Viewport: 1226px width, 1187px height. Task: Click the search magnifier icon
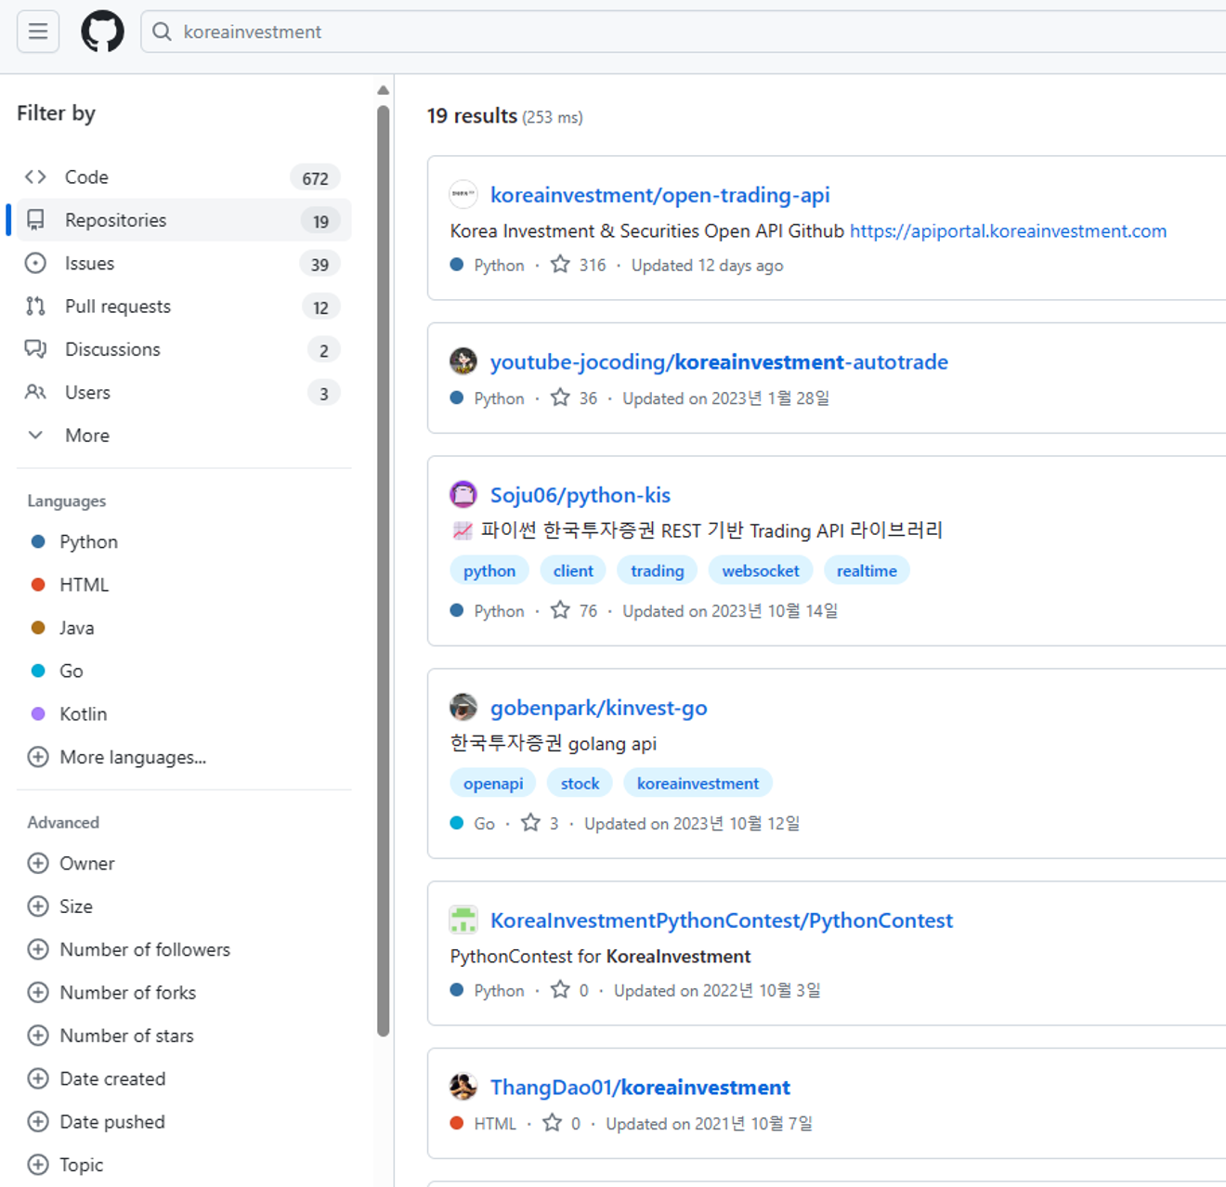[x=162, y=32]
